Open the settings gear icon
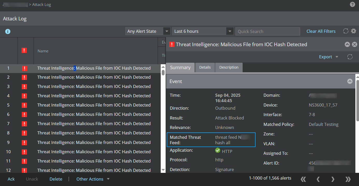 (354, 31)
